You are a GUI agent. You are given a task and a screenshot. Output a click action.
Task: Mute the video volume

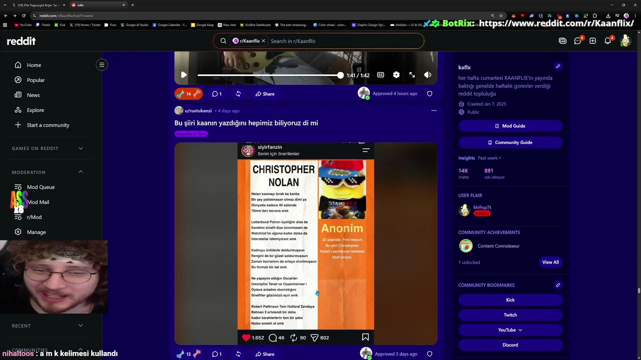tap(428, 75)
